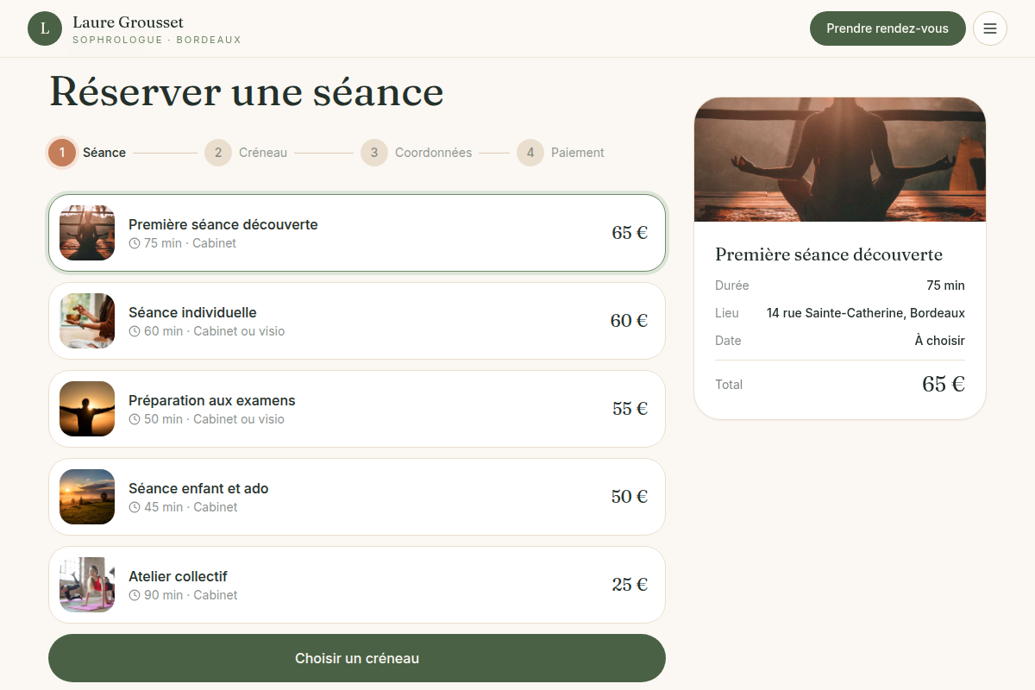The image size is (1035, 690).
Task: Click the Durée label in summary
Action: 732,285
